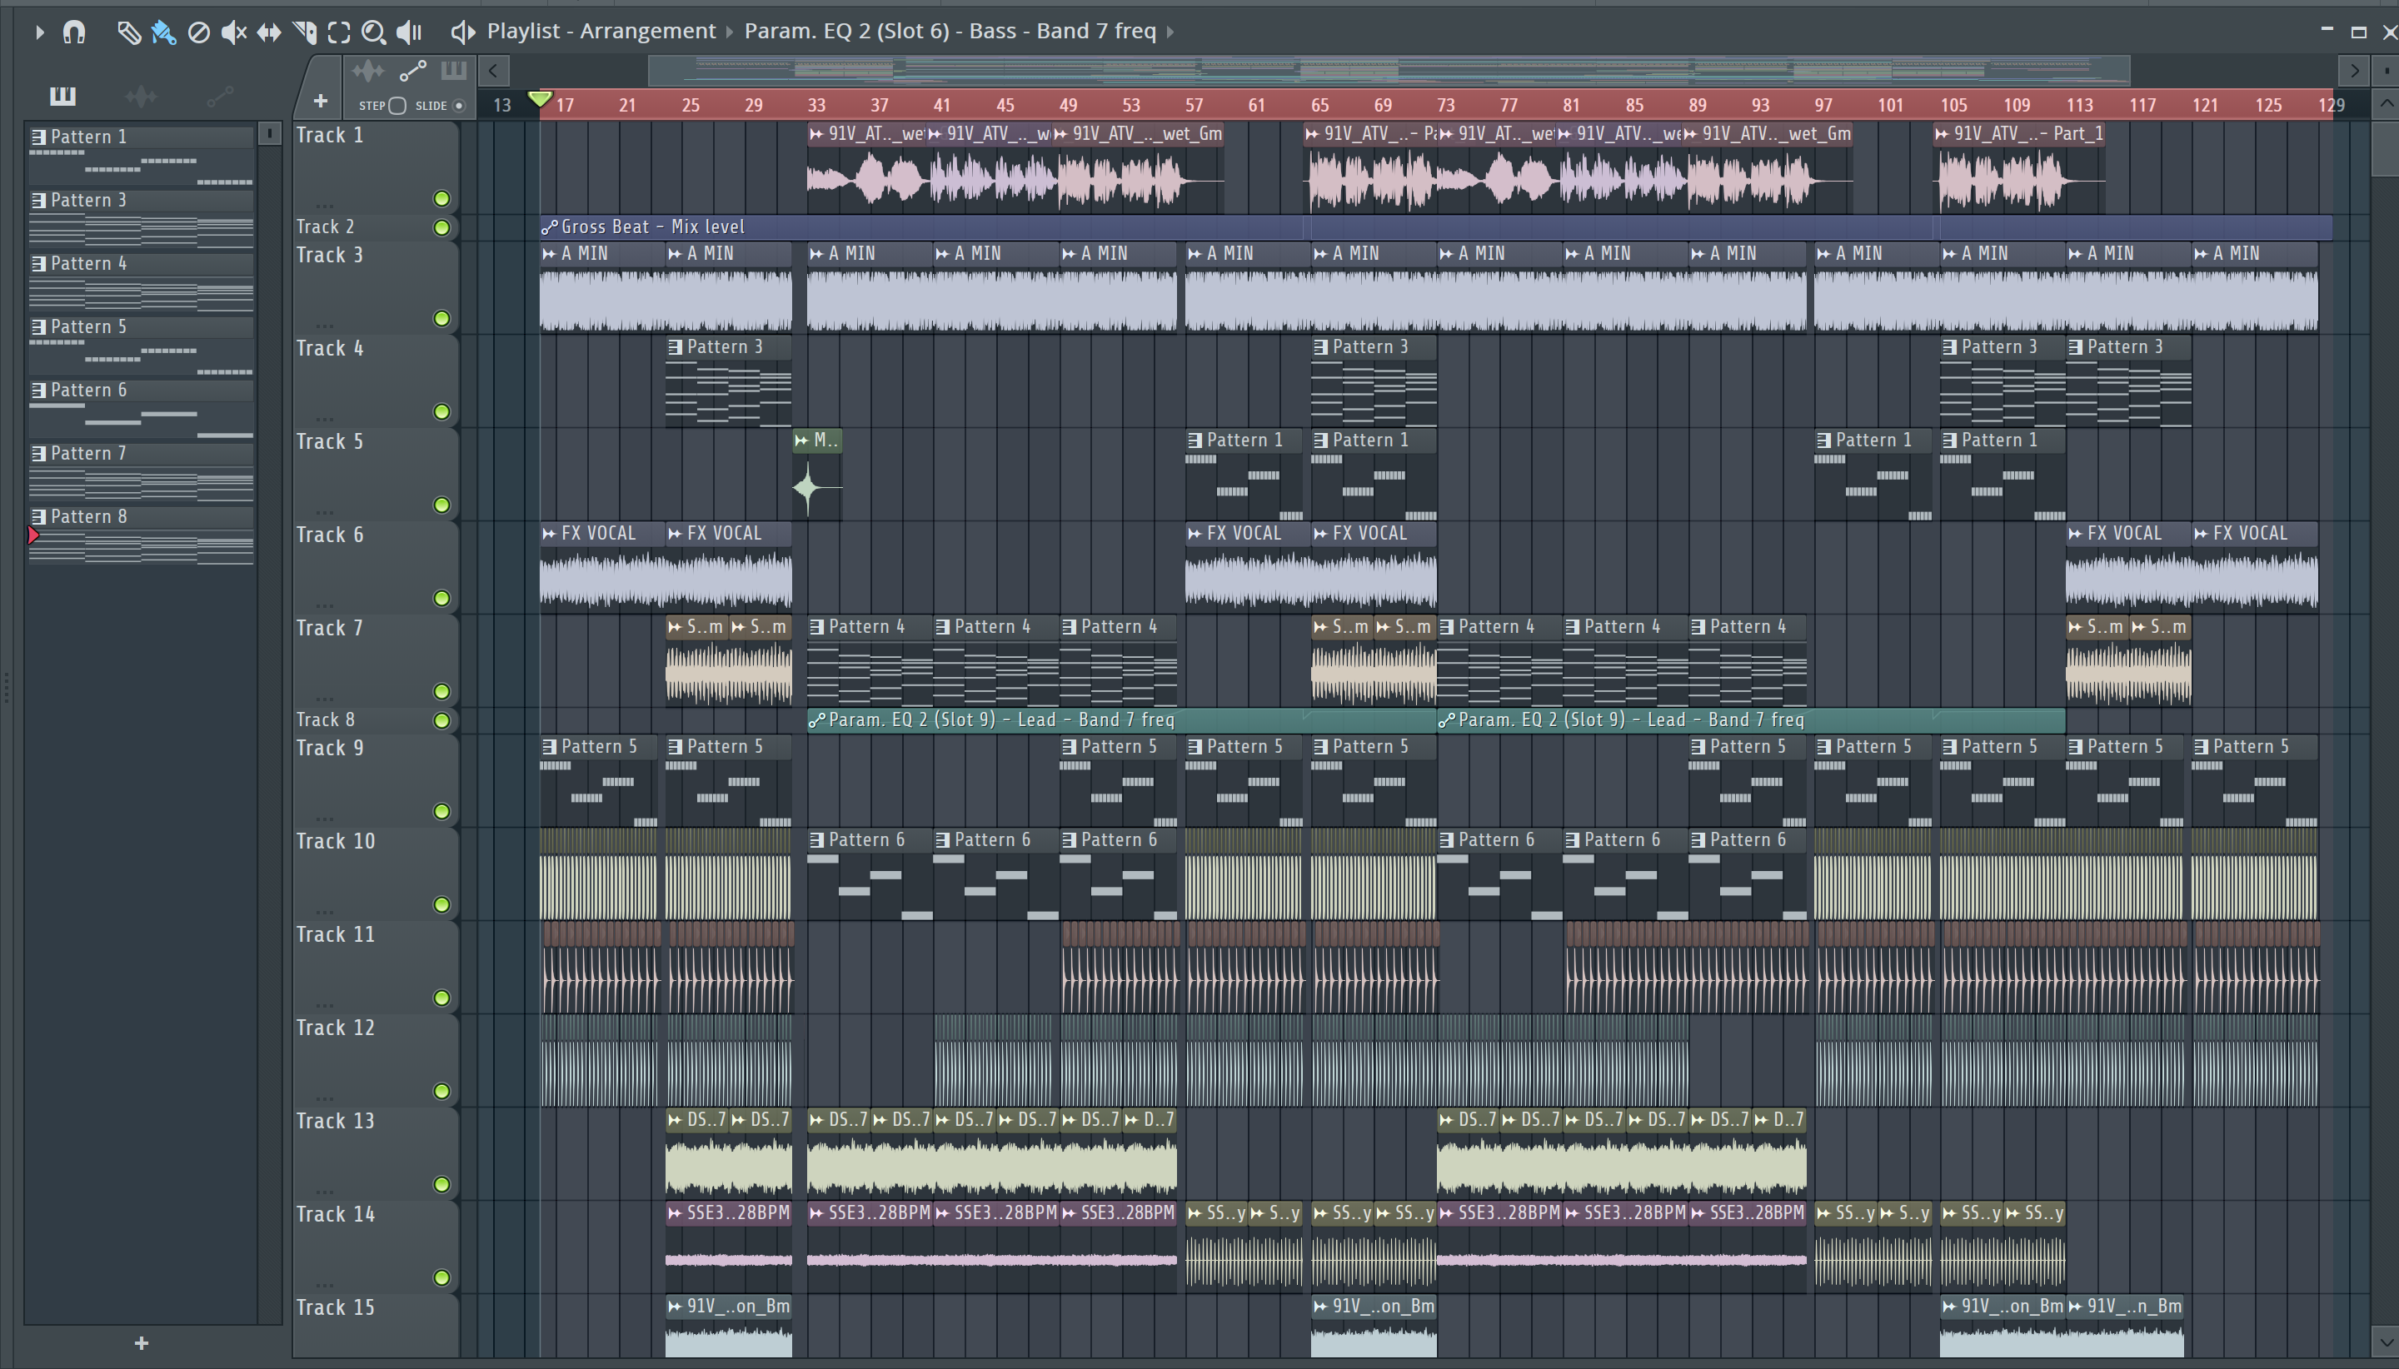The image size is (2399, 1369).
Task: Click the scroll up arrow of vertical scrollbar
Action: [x=2386, y=103]
